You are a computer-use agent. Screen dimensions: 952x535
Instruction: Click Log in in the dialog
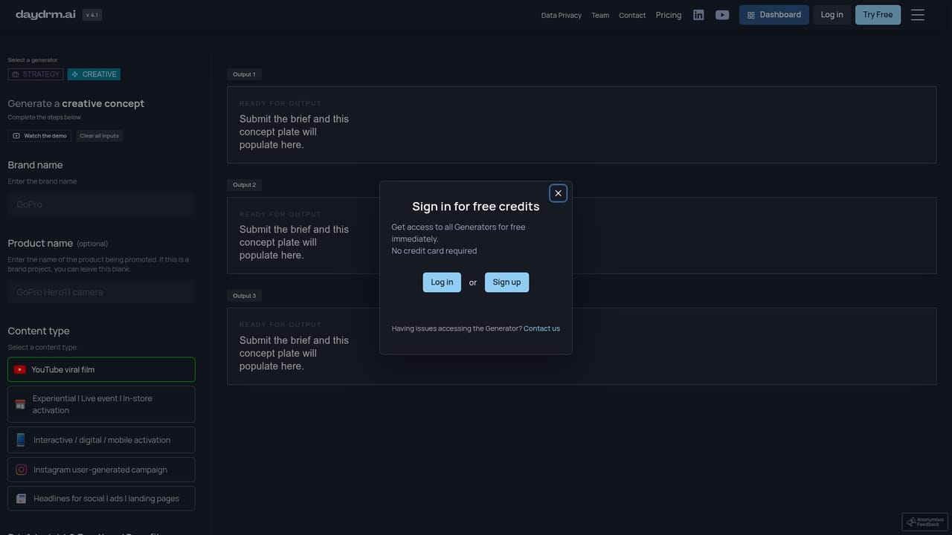[x=442, y=282]
